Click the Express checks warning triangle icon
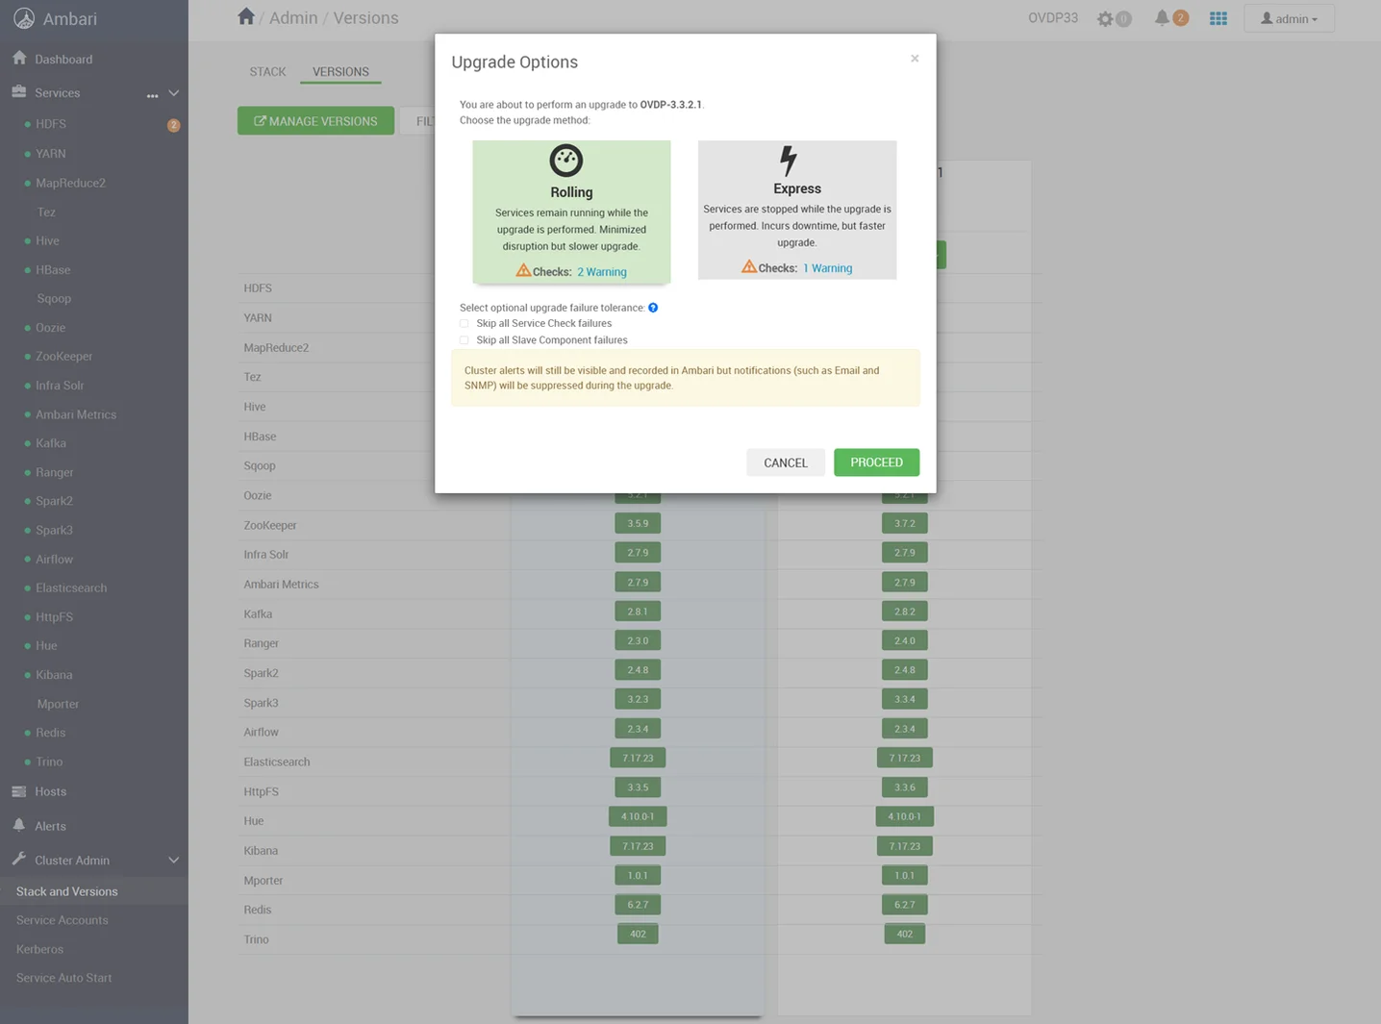This screenshot has height=1024, width=1381. click(x=749, y=266)
